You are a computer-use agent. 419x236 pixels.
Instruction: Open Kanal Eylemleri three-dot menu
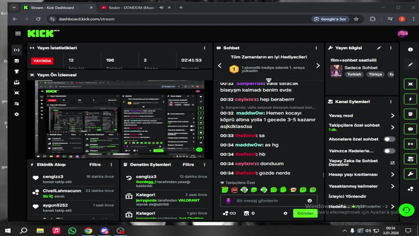tap(391, 102)
